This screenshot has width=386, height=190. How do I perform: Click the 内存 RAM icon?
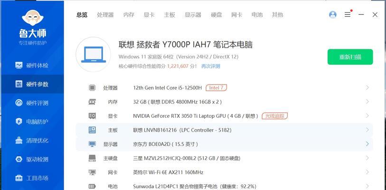click(x=92, y=102)
